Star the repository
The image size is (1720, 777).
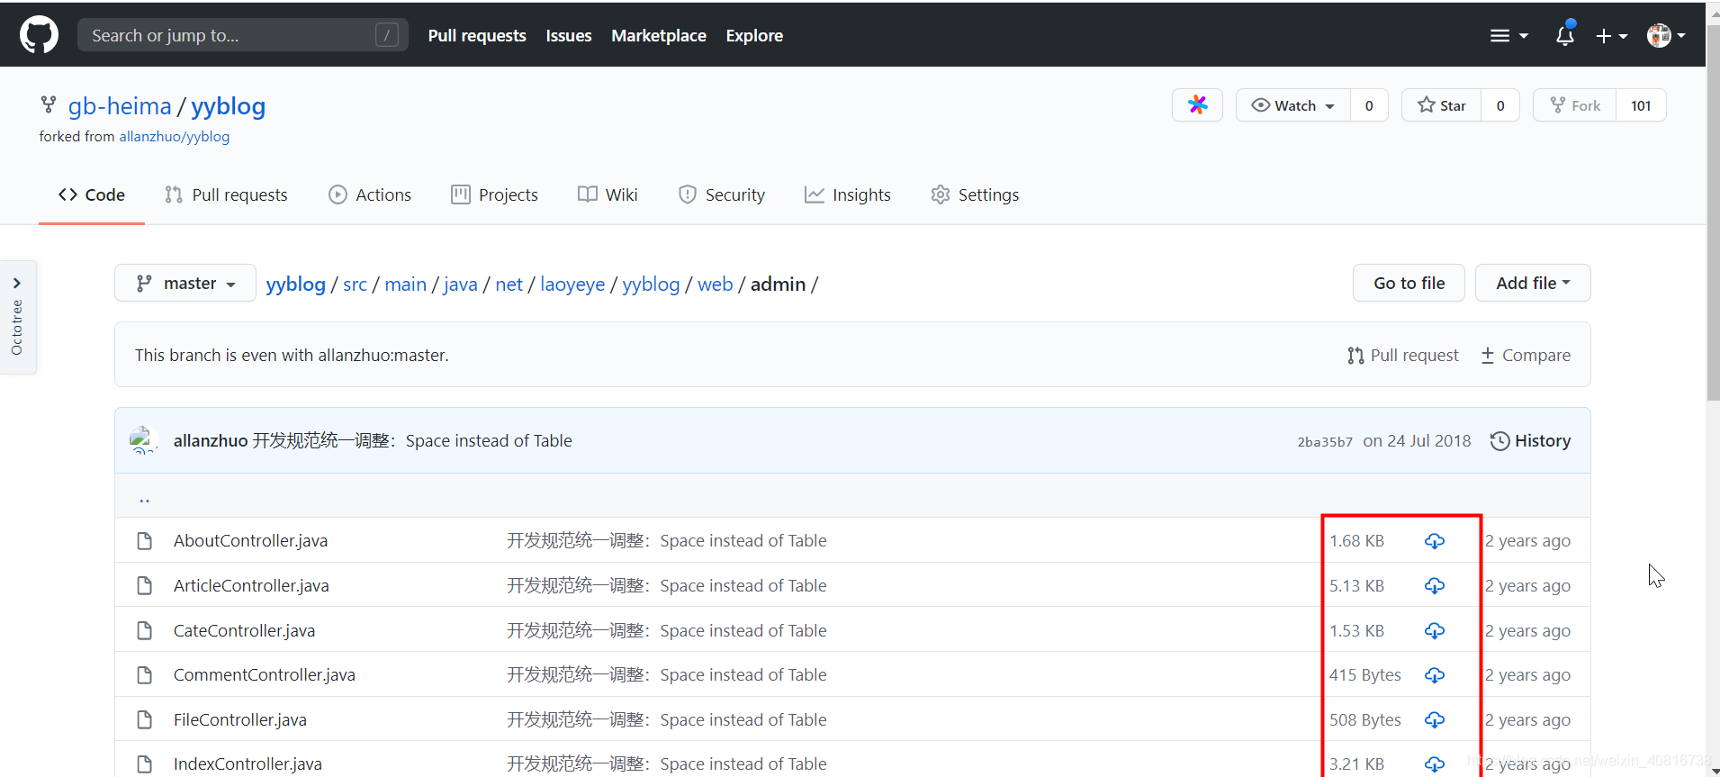[1441, 105]
